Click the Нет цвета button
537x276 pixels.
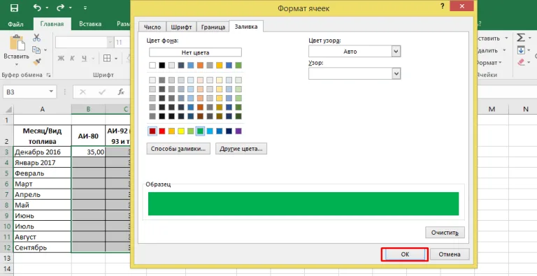[195, 52]
